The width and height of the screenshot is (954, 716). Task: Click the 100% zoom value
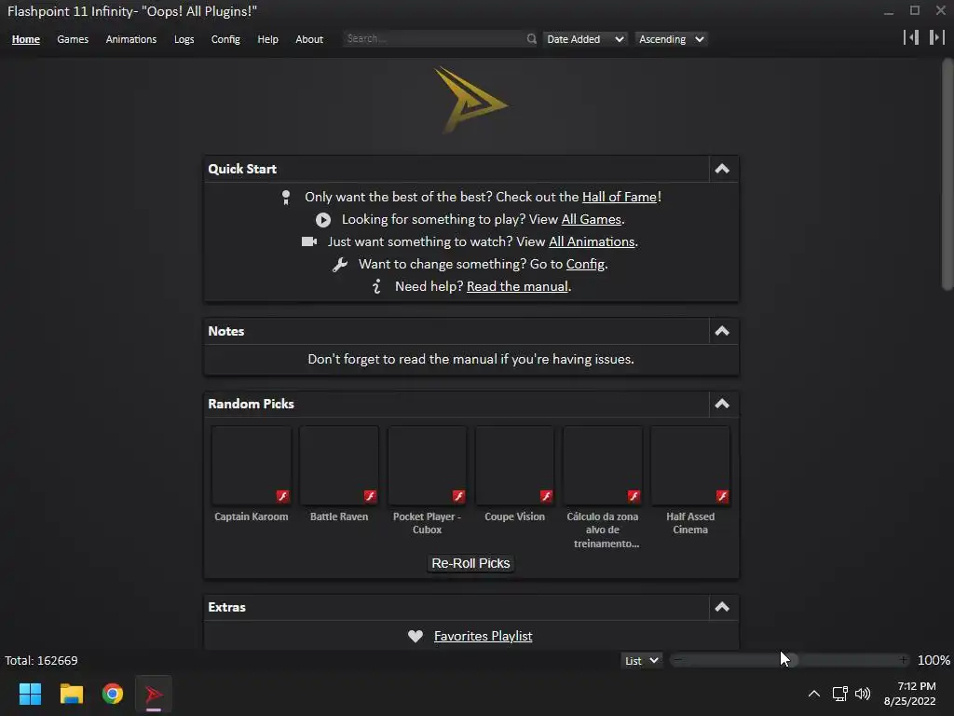934,661
